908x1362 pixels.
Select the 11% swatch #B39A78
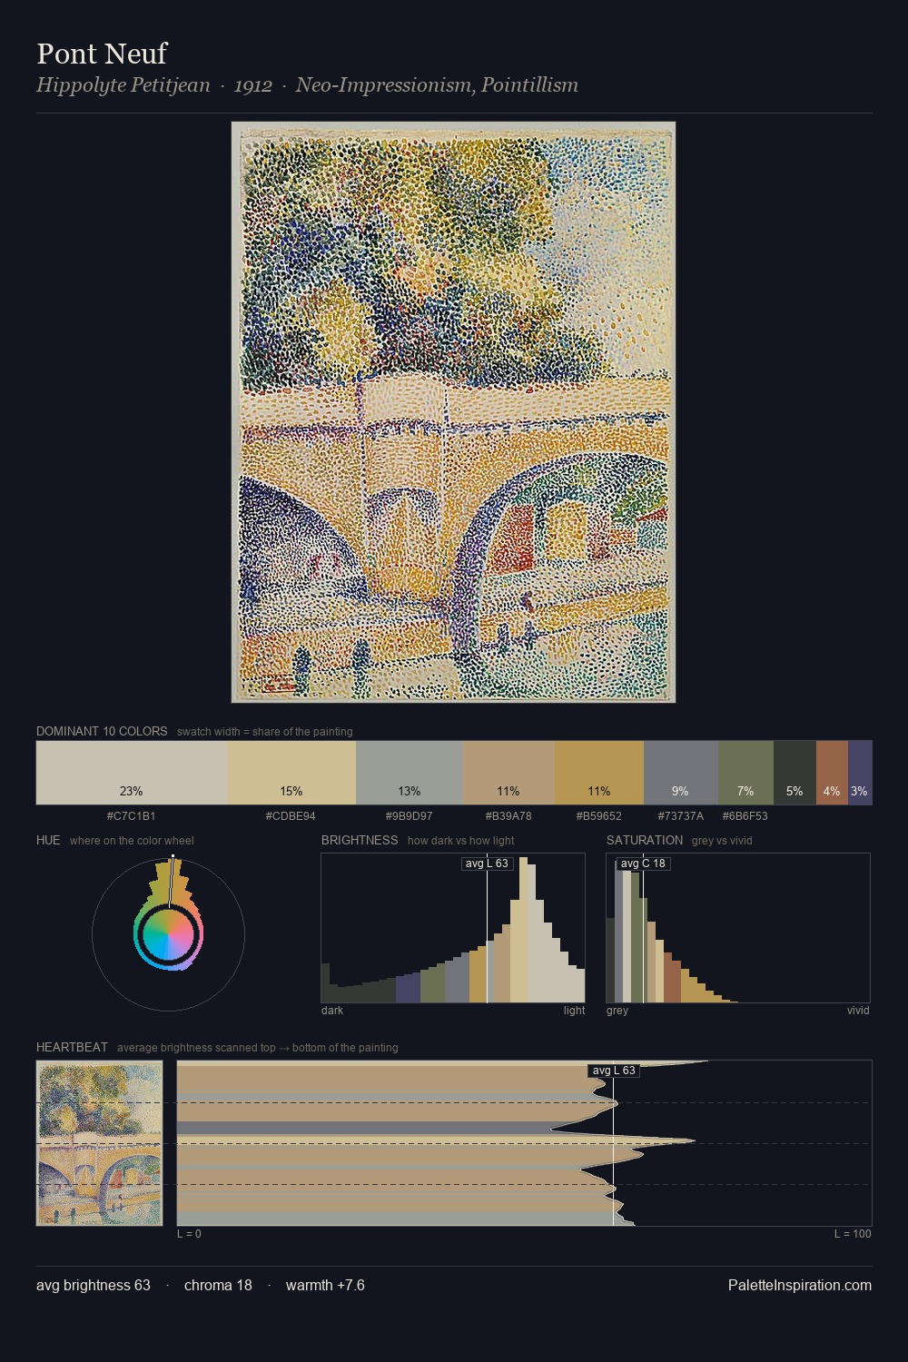[508, 773]
